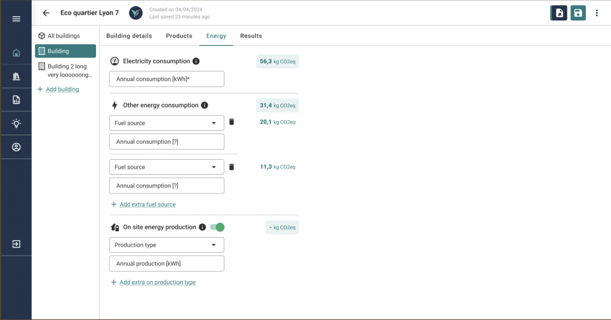
Task: Click the home icon in left sidebar
Action: [x=16, y=53]
